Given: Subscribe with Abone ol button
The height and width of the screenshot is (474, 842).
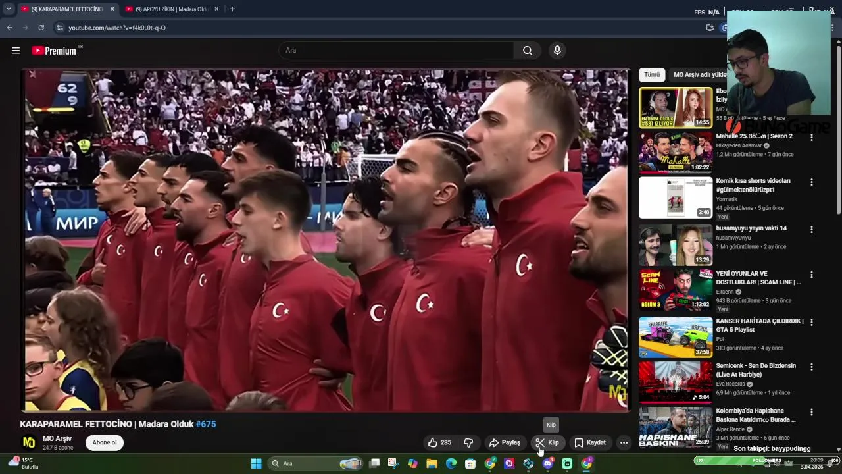Looking at the screenshot, I should click(105, 442).
